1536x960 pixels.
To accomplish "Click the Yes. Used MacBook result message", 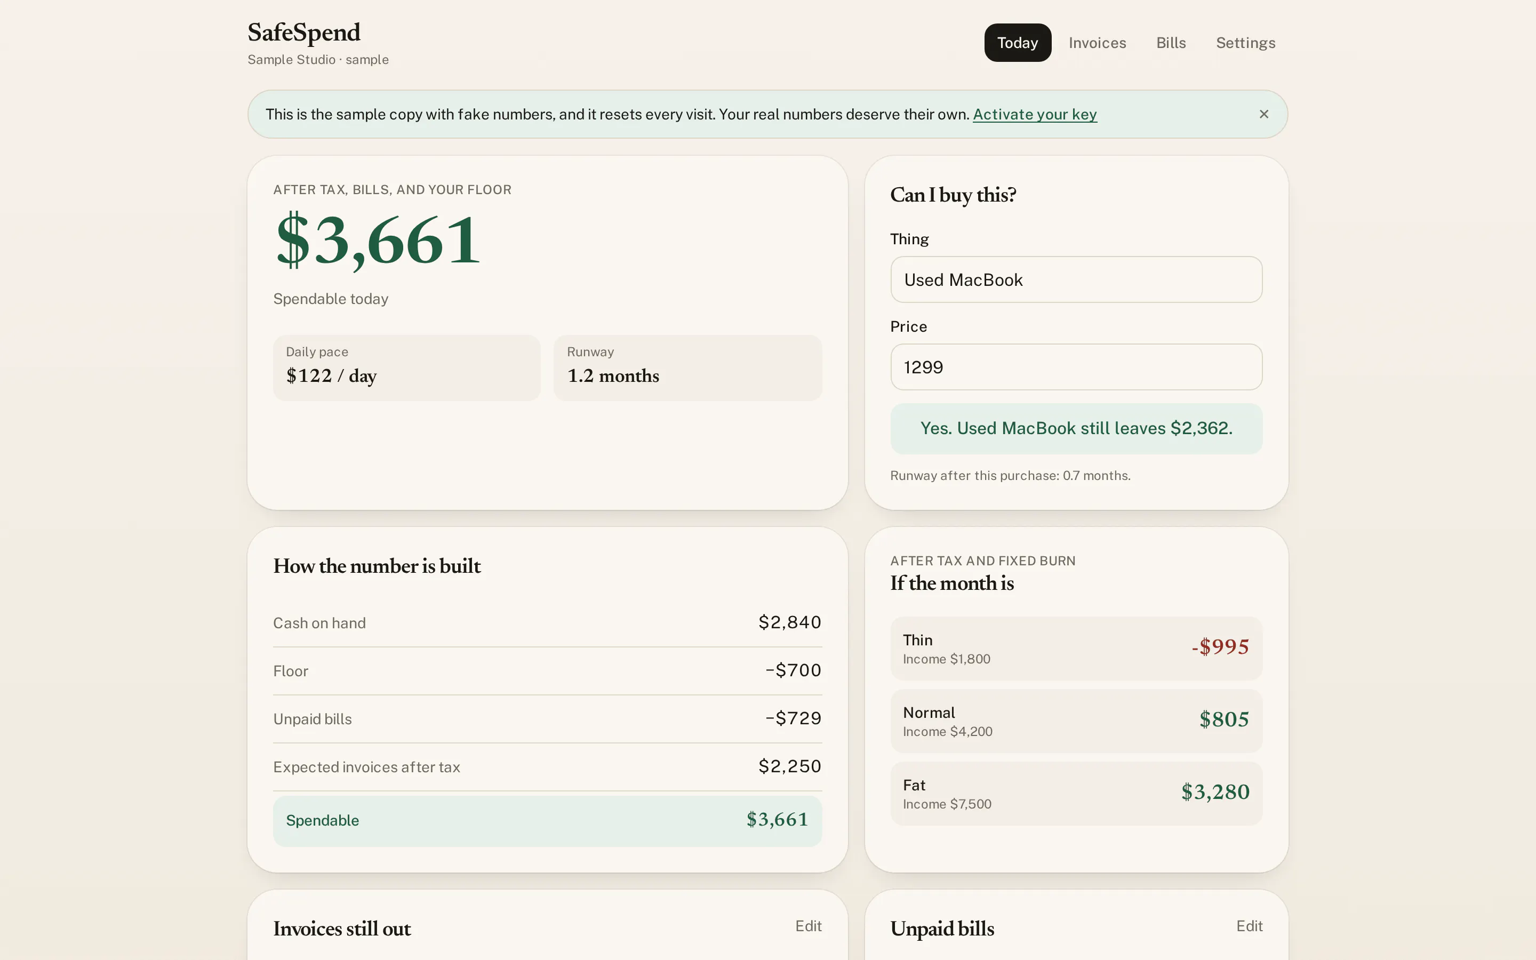I will tap(1076, 429).
